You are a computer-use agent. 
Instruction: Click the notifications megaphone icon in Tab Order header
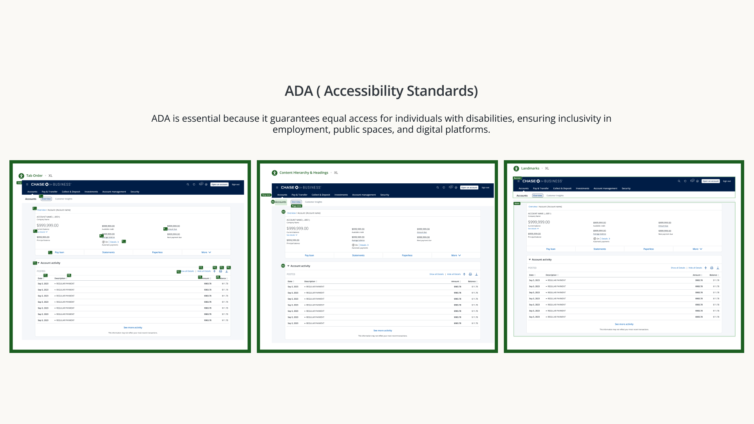[x=201, y=184]
